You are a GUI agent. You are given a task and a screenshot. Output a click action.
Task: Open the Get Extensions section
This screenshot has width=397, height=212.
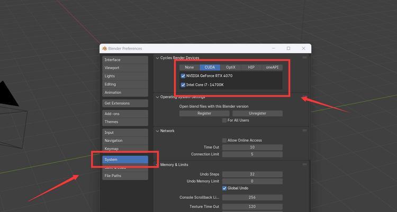click(125, 103)
